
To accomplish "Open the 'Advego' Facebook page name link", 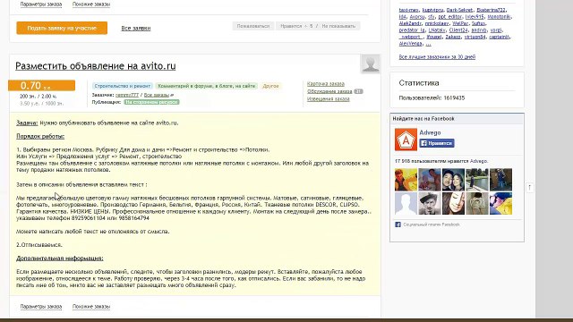I will coord(430,132).
